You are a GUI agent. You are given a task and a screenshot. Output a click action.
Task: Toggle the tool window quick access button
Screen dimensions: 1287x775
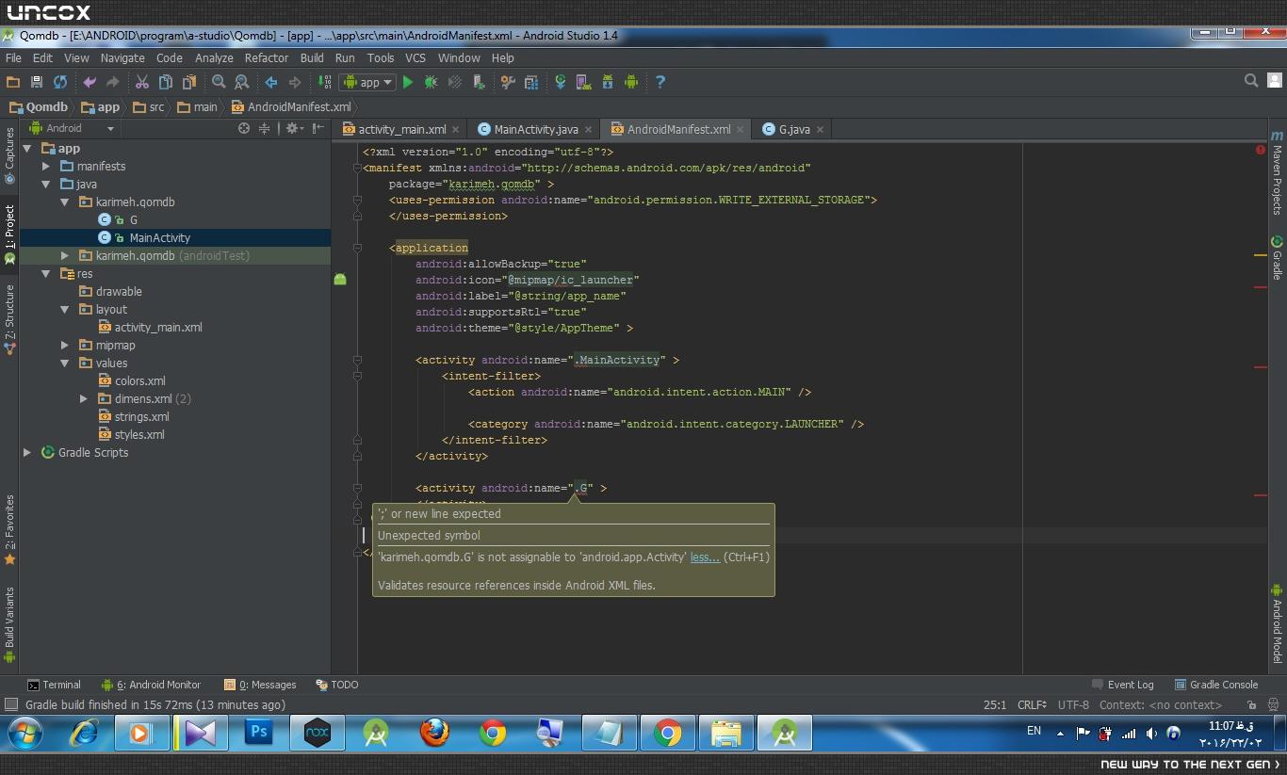coord(11,704)
